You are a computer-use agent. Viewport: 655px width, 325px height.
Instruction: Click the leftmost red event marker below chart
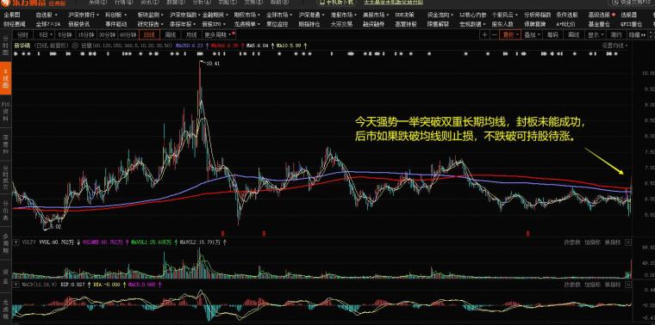click(222, 233)
